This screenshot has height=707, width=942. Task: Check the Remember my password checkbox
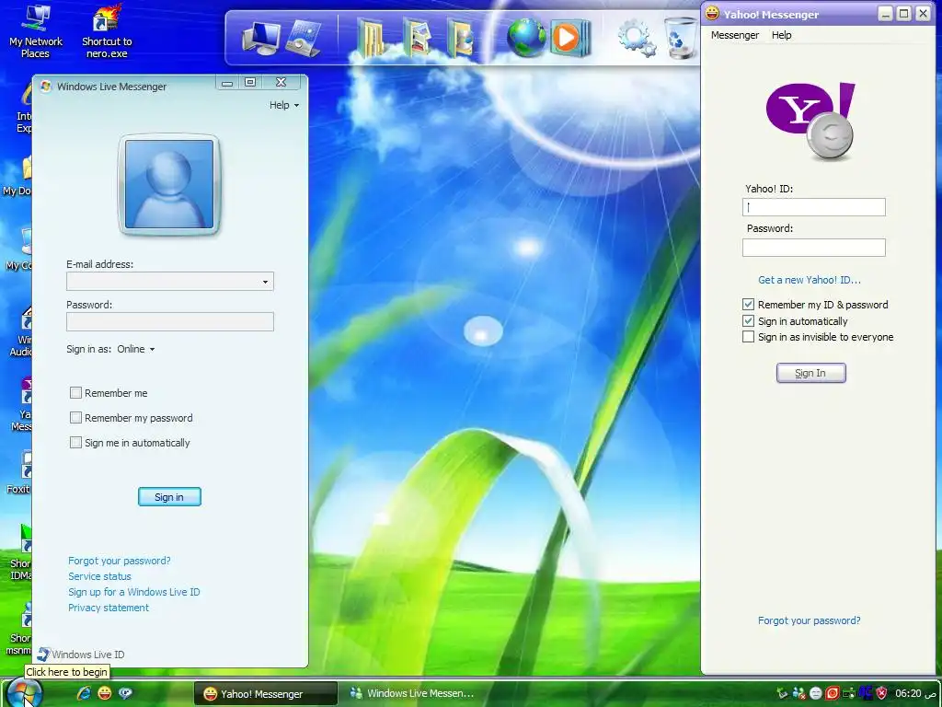75,417
